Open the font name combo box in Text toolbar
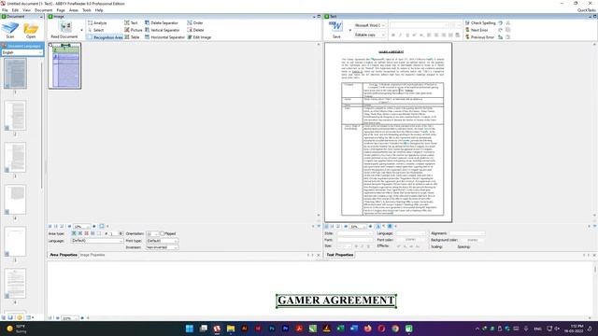The width and height of the screenshot is (598, 336). 420,25
